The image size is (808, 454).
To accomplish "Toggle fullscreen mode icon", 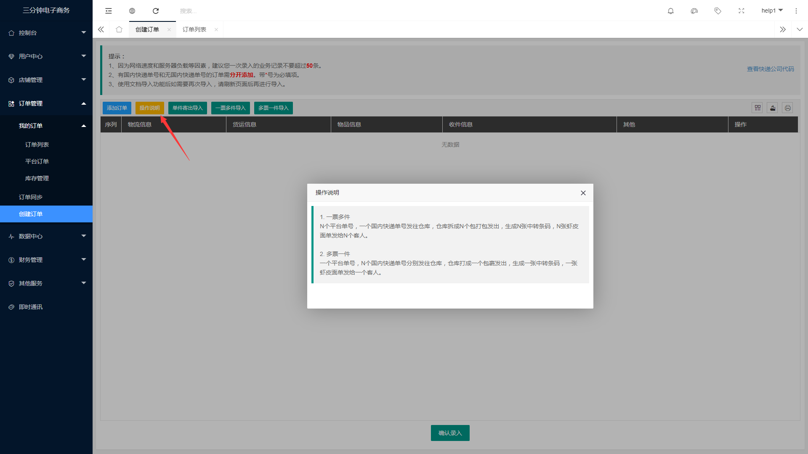I will pos(742,11).
